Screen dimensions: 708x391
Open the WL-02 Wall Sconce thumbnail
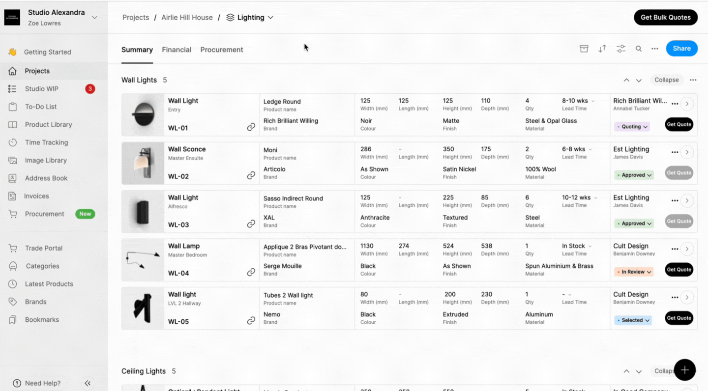point(143,164)
